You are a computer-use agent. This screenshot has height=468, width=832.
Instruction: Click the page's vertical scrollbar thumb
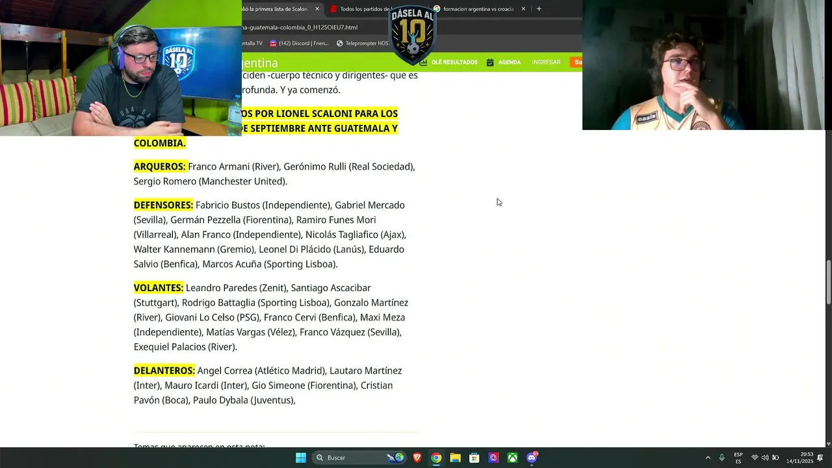[x=828, y=281]
